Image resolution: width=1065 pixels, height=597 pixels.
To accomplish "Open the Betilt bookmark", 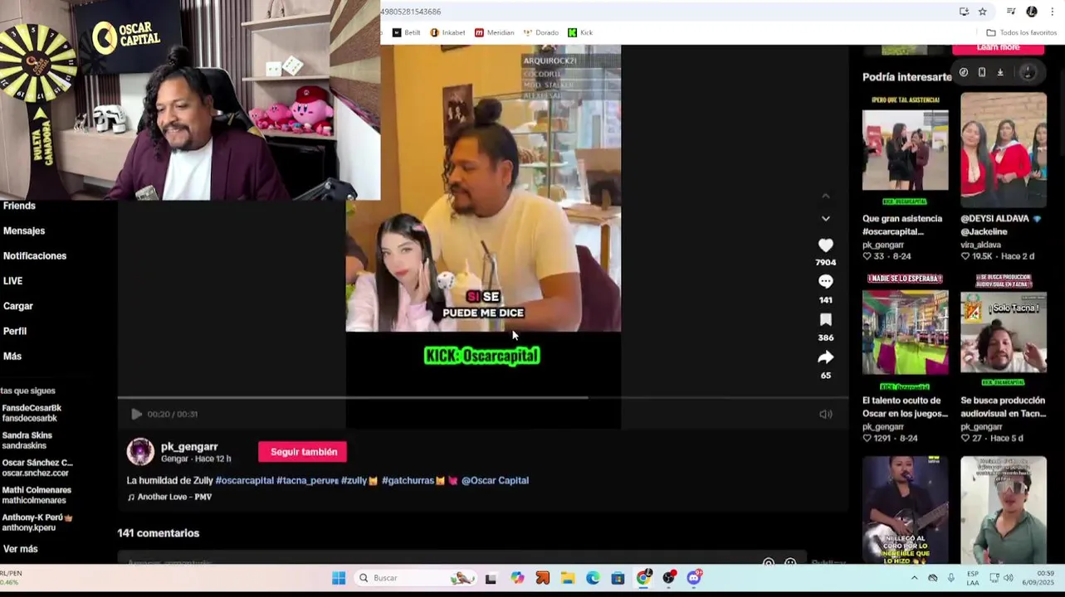I will click(406, 32).
